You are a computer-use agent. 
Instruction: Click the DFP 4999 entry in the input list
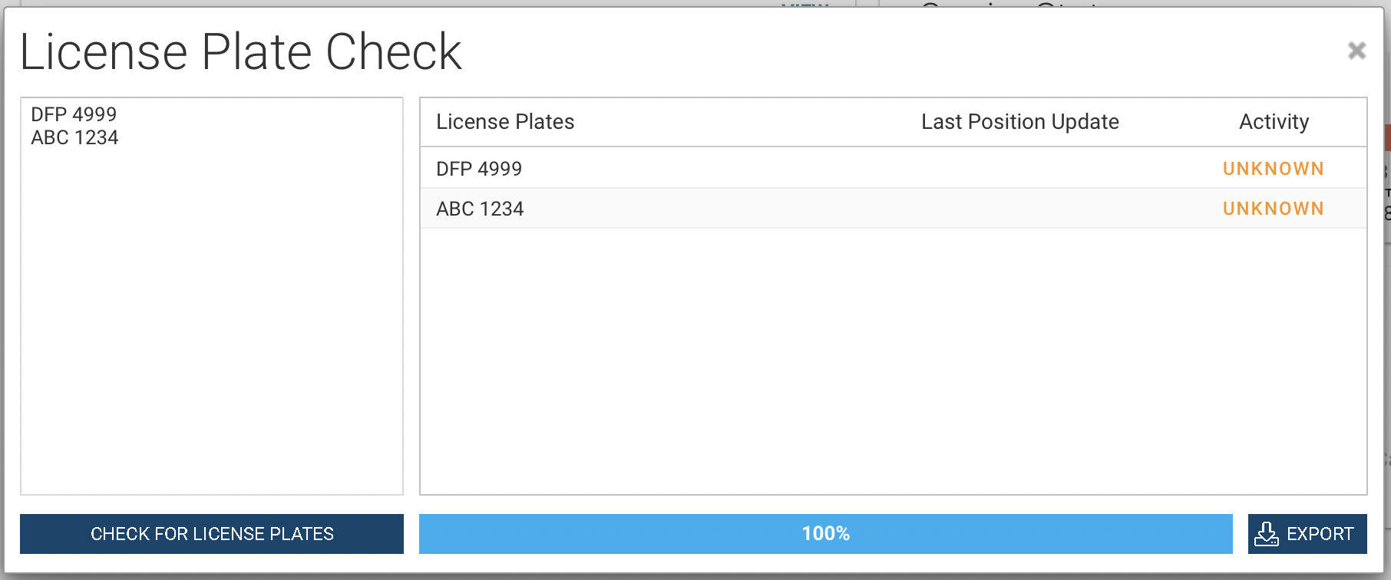pyautogui.click(x=74, y=114)
